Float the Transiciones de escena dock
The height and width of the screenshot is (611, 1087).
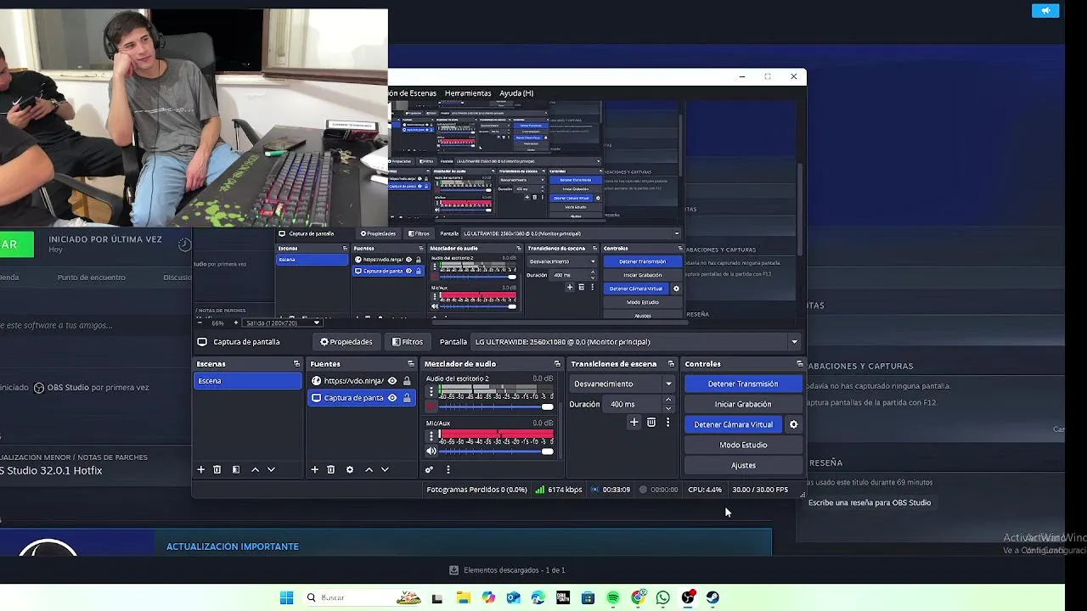click(x=671, y=364)
